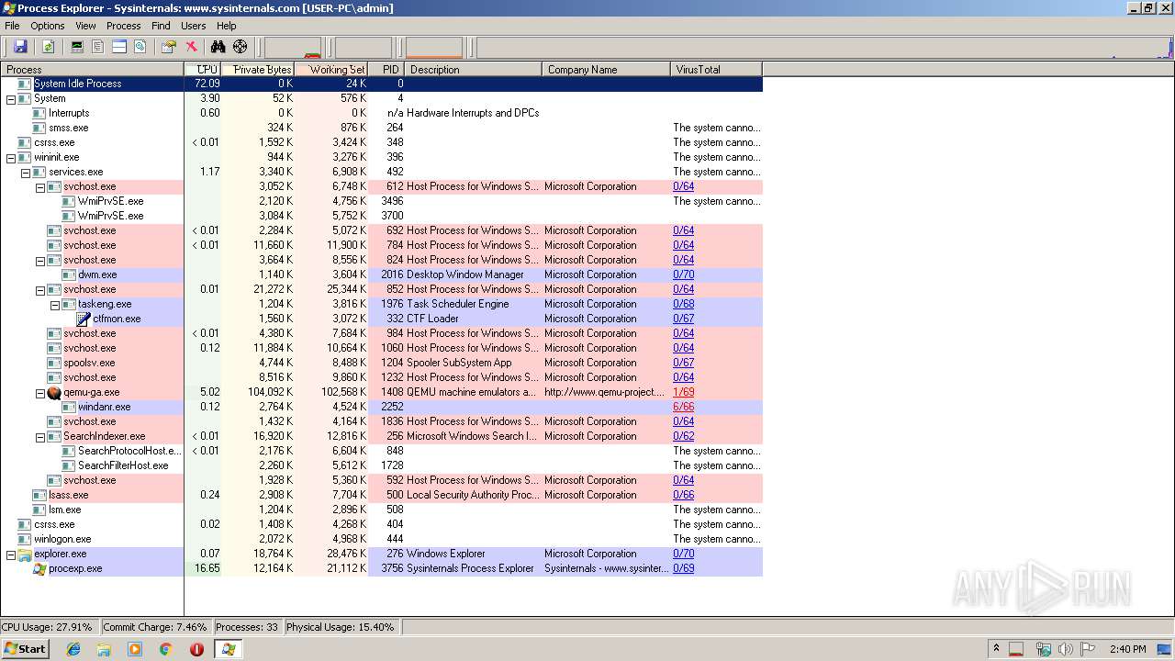This screenshot has width=1175, height=661.
Task: Click the red X Kill Process icon
Action: 191,47
